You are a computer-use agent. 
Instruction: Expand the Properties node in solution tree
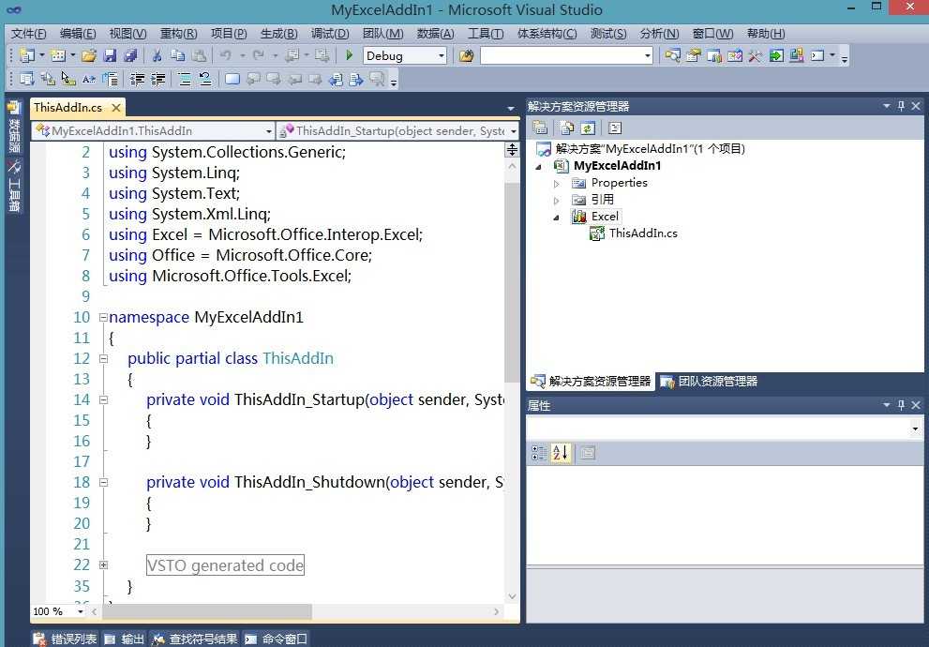(557, 183)
